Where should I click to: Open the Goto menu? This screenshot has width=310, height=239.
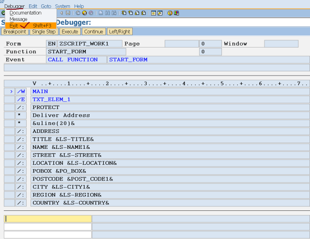tap(46, 6)
